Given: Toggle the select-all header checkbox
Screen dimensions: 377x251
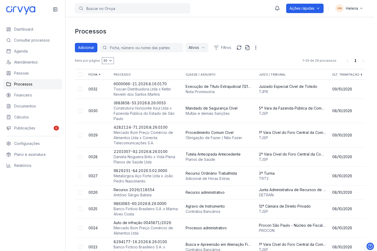Looking at the screenshot, I should [80, 75].
